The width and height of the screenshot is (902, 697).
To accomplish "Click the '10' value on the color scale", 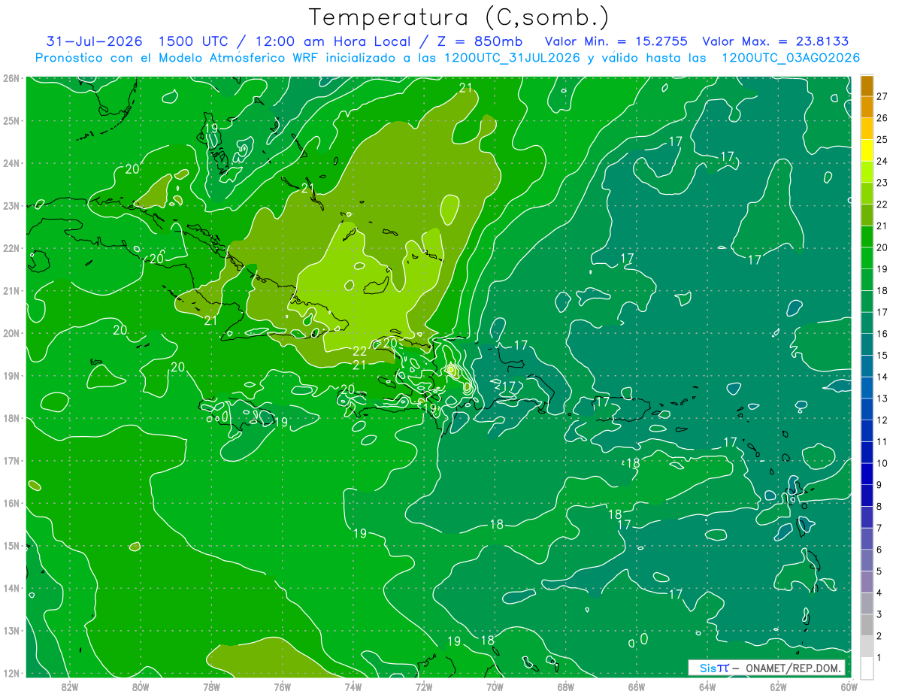I will pyautogui.click(x=881, y=463).
